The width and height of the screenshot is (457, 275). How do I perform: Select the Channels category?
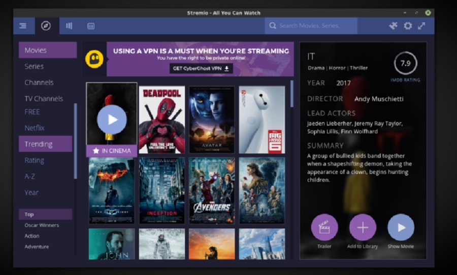(x=39, y=83)
